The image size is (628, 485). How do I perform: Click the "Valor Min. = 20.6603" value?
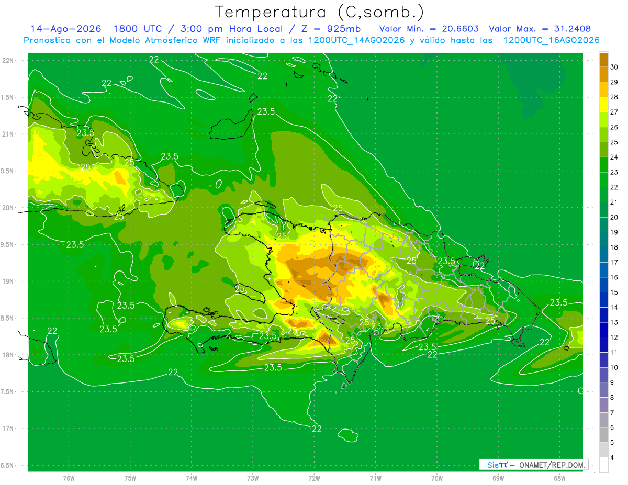[x=429, y=29]
